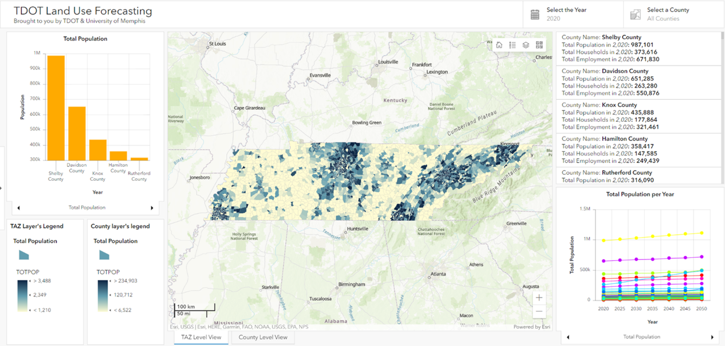Viewport: 725px width, 346px height.
Task: Click the map icon beside Select a County
Action: click(635, 15)
